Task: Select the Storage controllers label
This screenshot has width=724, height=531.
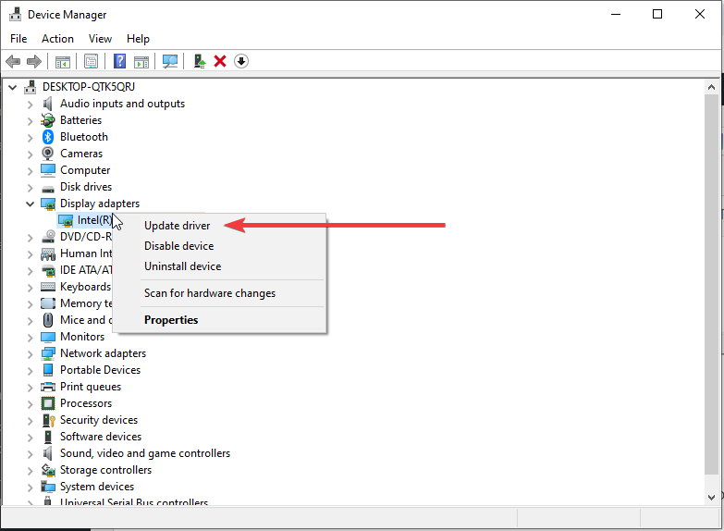Action: (x=105, y=470)
